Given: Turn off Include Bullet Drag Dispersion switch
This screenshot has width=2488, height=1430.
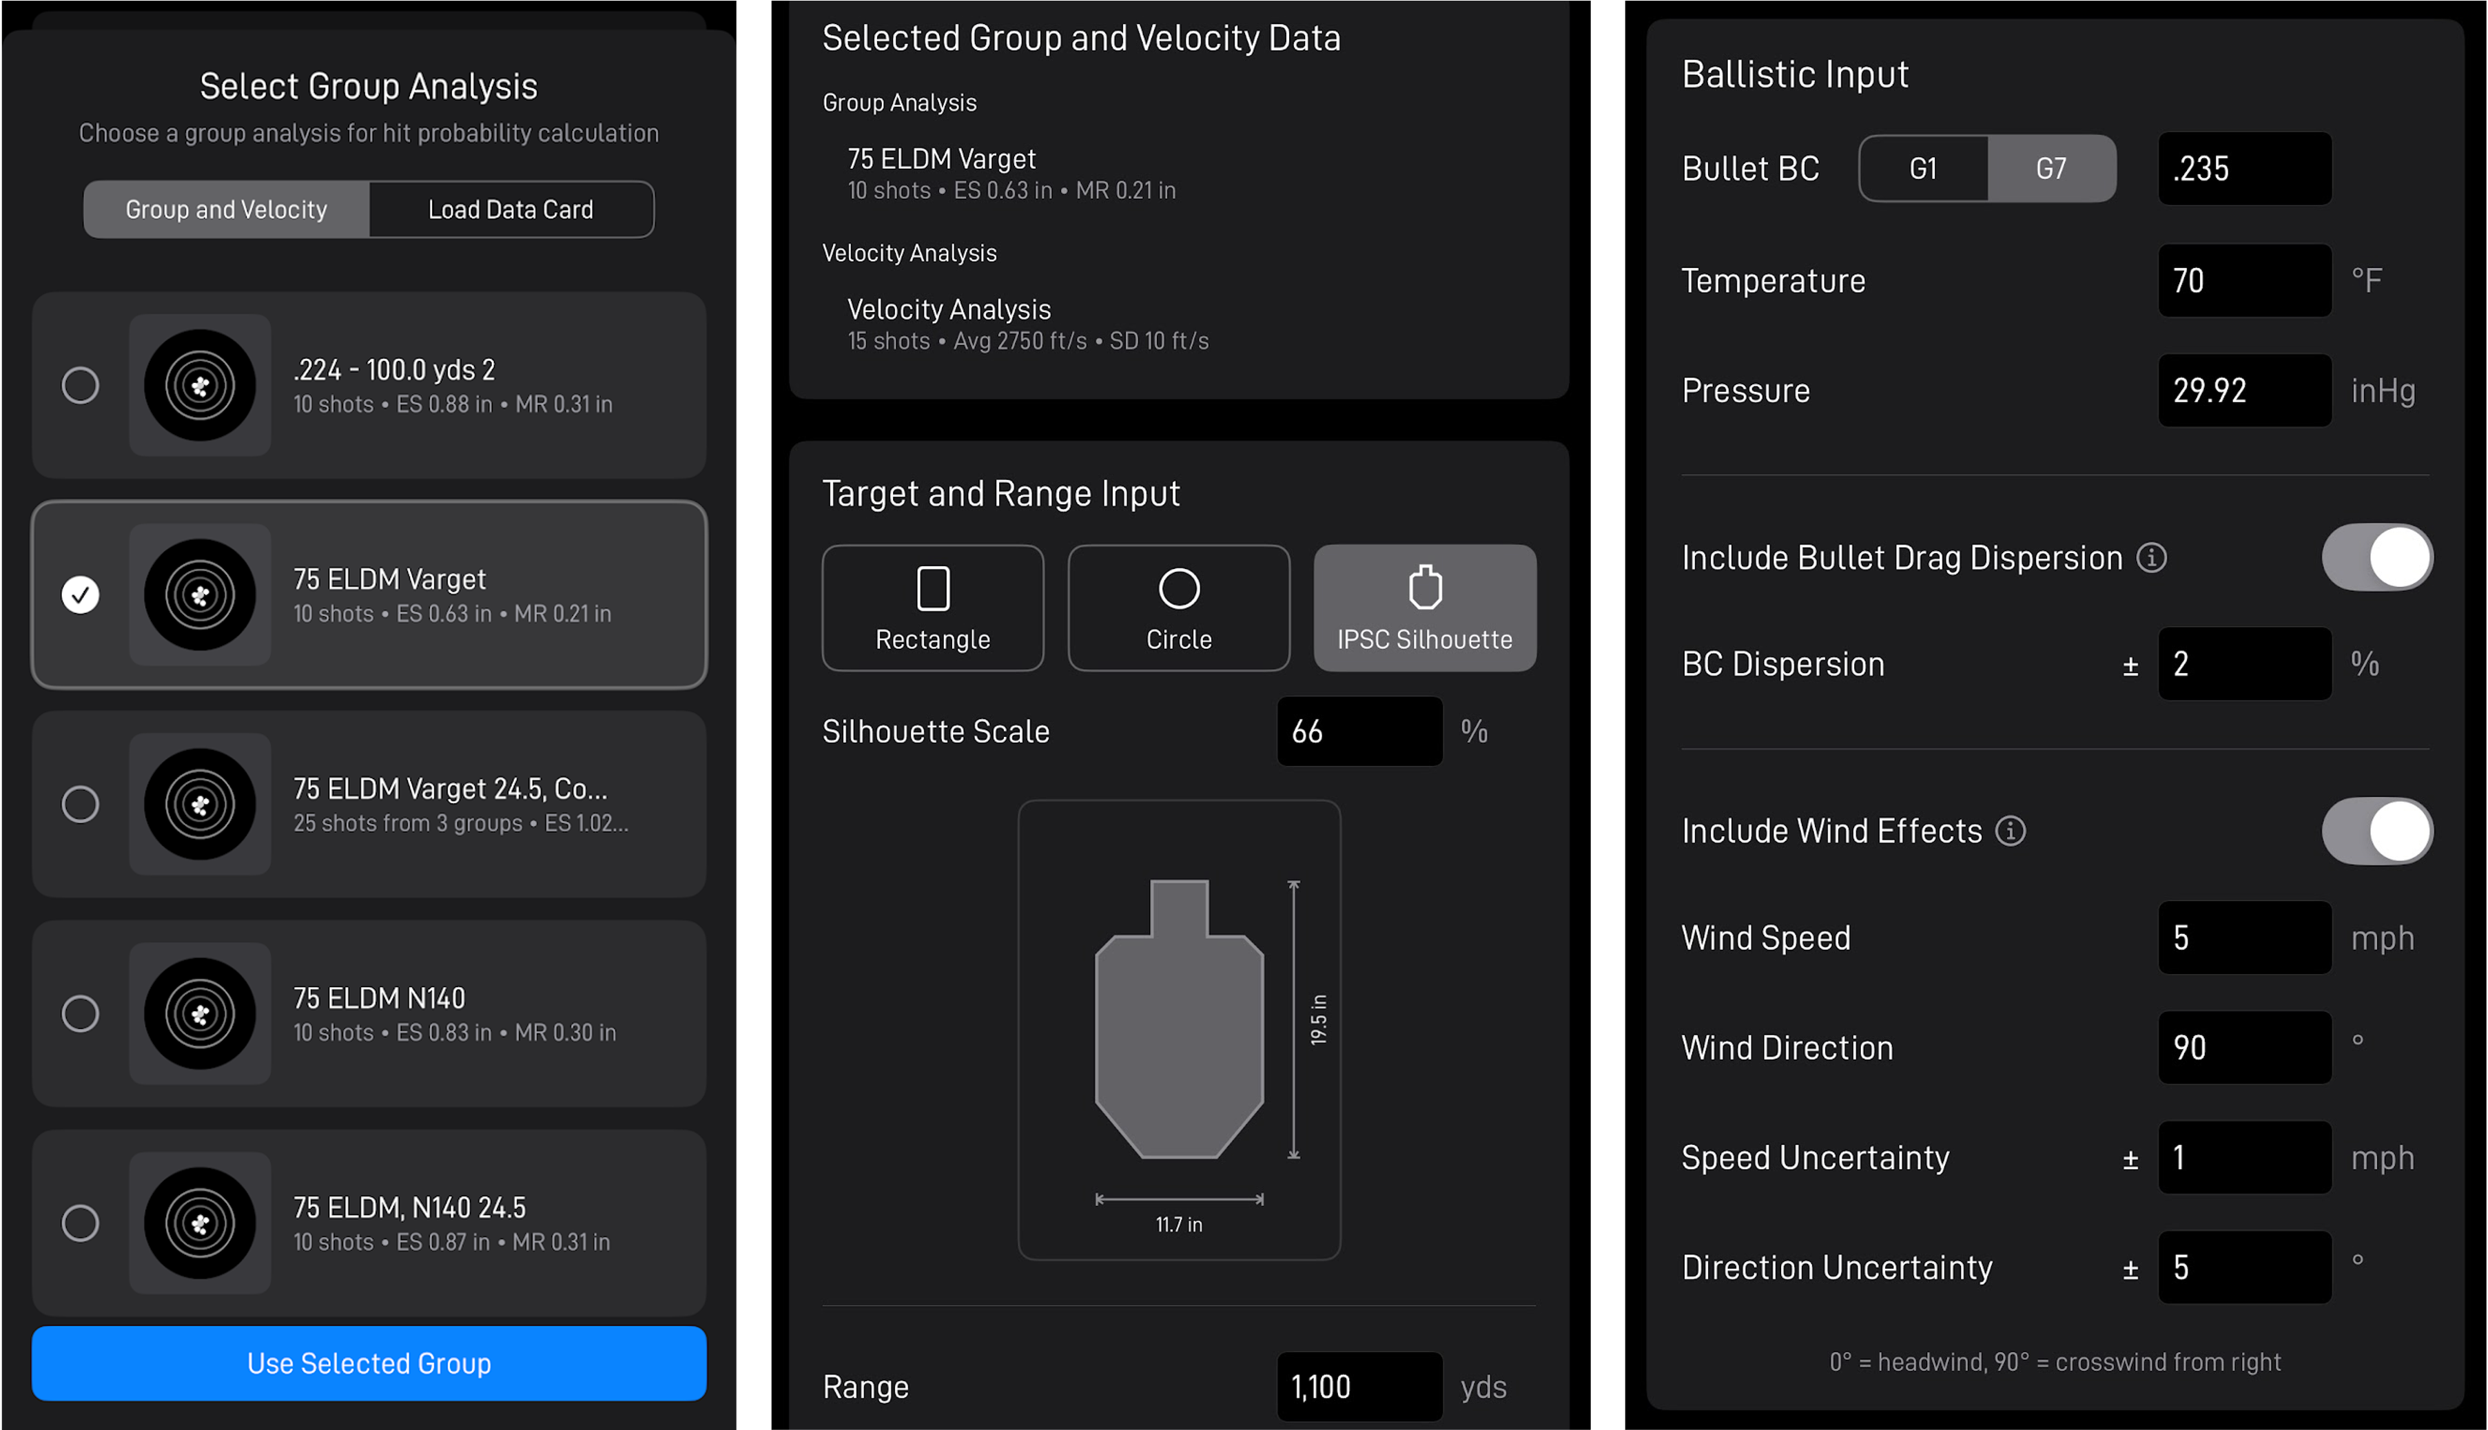Looking at the screenshot, I should (x=2376, y=557).
